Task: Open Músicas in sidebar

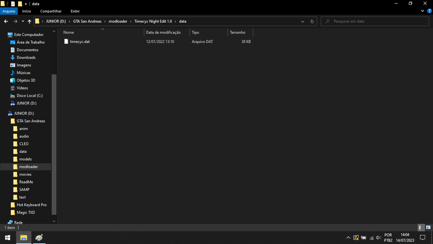Action: point(23,73)
